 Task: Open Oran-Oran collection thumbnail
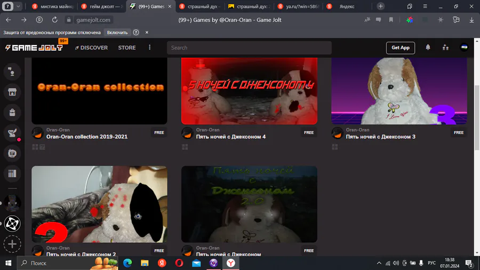[99, 91]
